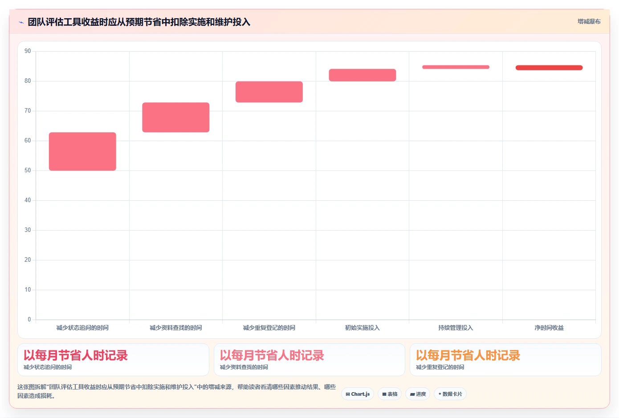Click the axis label 减少资料查找的时间
619x418 pixels.
176,328
